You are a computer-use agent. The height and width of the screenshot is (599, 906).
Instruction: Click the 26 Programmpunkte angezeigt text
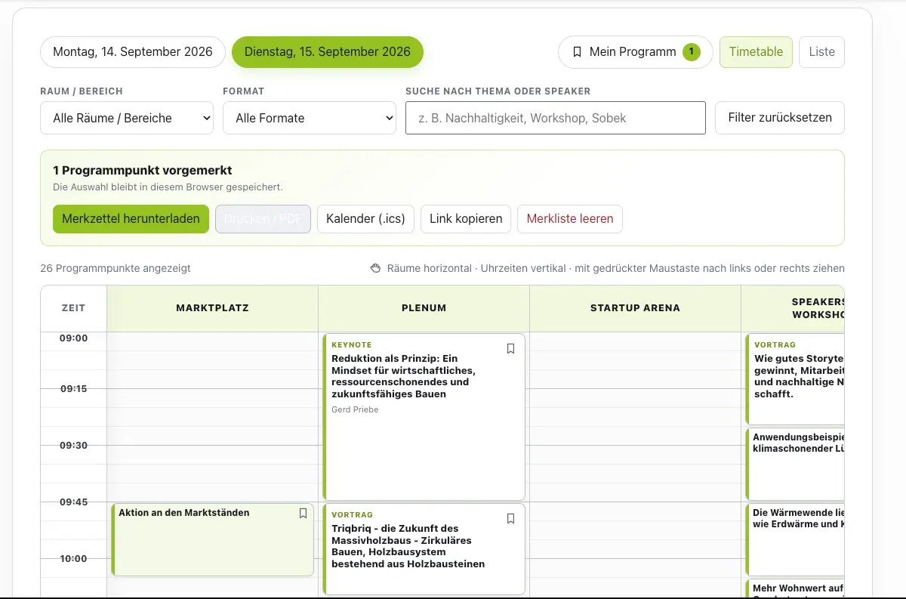click(116, 268)
